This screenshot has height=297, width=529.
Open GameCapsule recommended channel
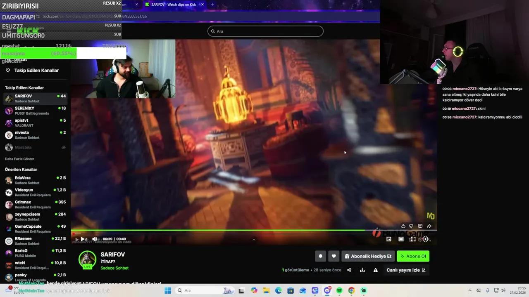tap(35, 229)
